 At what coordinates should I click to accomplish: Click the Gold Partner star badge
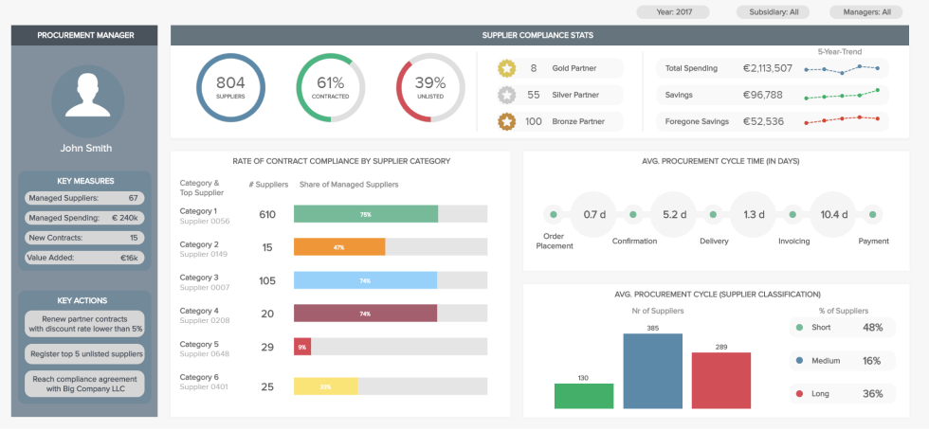coord(507,68)
